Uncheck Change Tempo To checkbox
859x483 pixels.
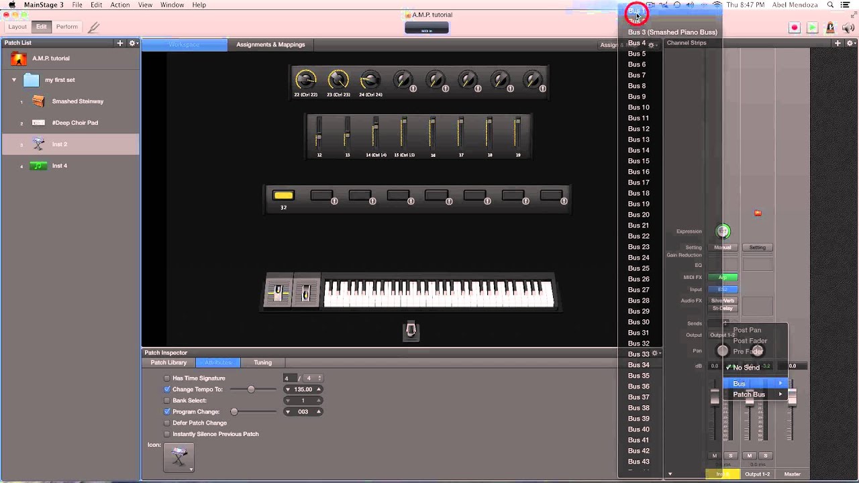(x=167, y=389)
